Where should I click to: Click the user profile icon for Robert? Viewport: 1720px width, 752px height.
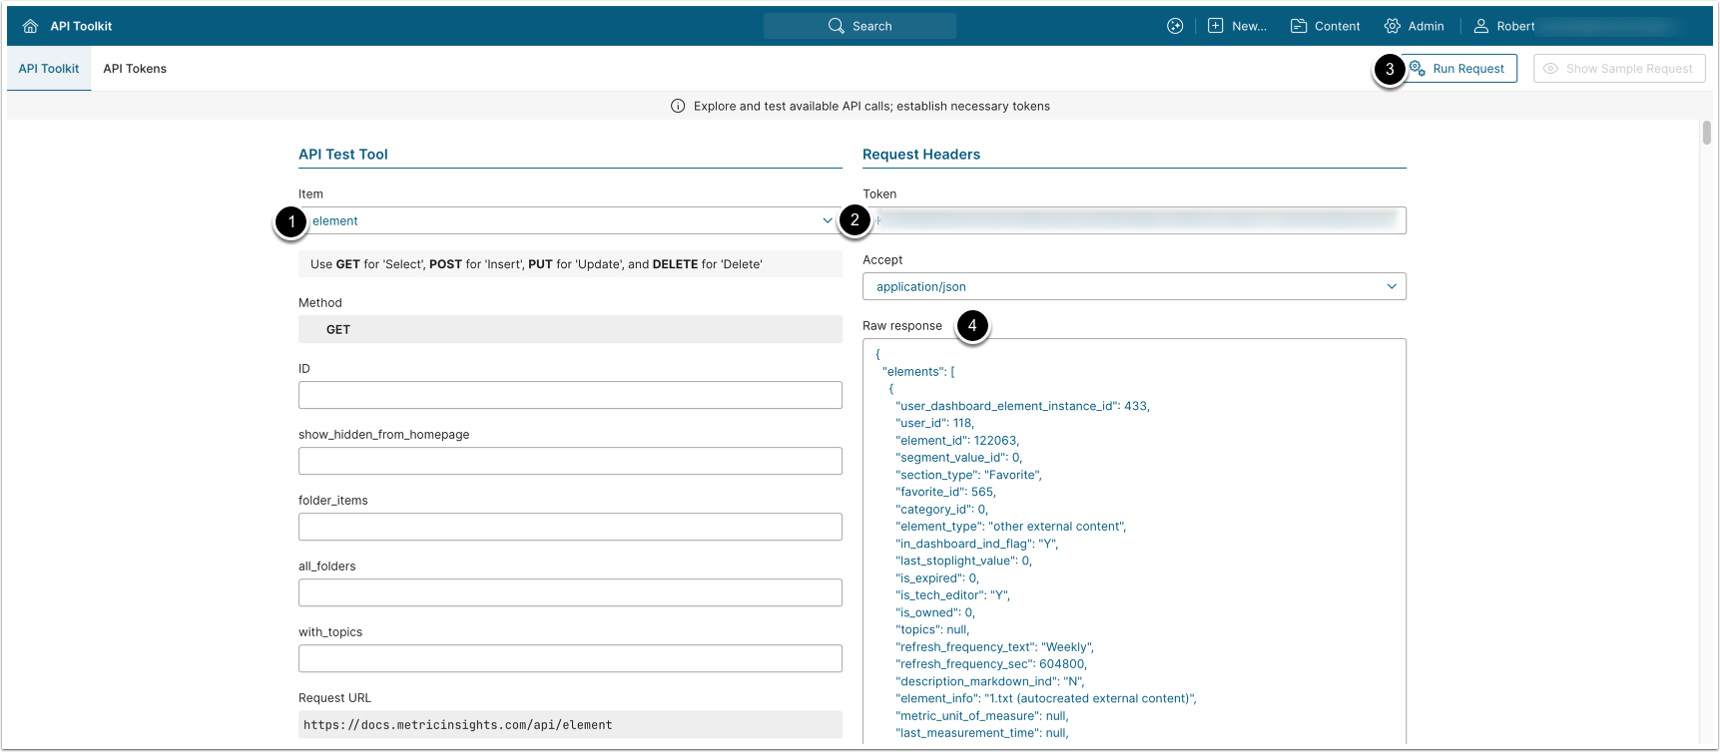(1481, 26)
